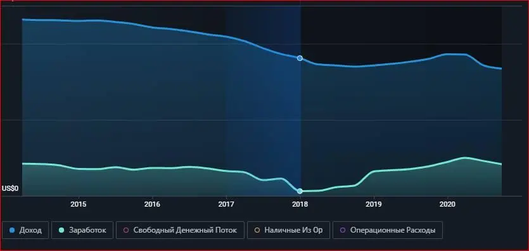Select the 2018 revenue data point marker
This screenshot has height=251, width=529.
click(300, 58)
